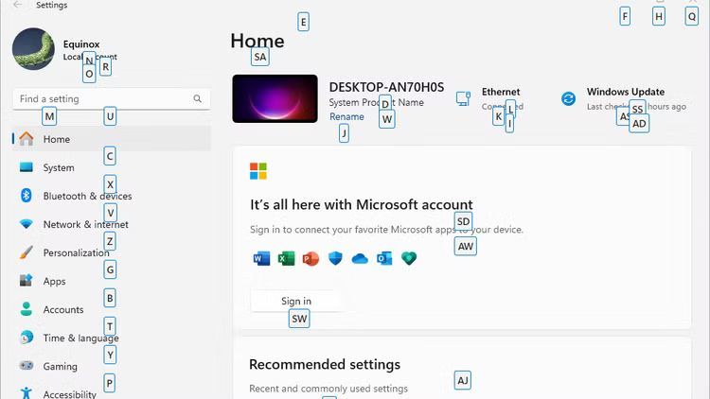Click the Equinox account name
Screen dimensions: 710x399
[81, 44]
